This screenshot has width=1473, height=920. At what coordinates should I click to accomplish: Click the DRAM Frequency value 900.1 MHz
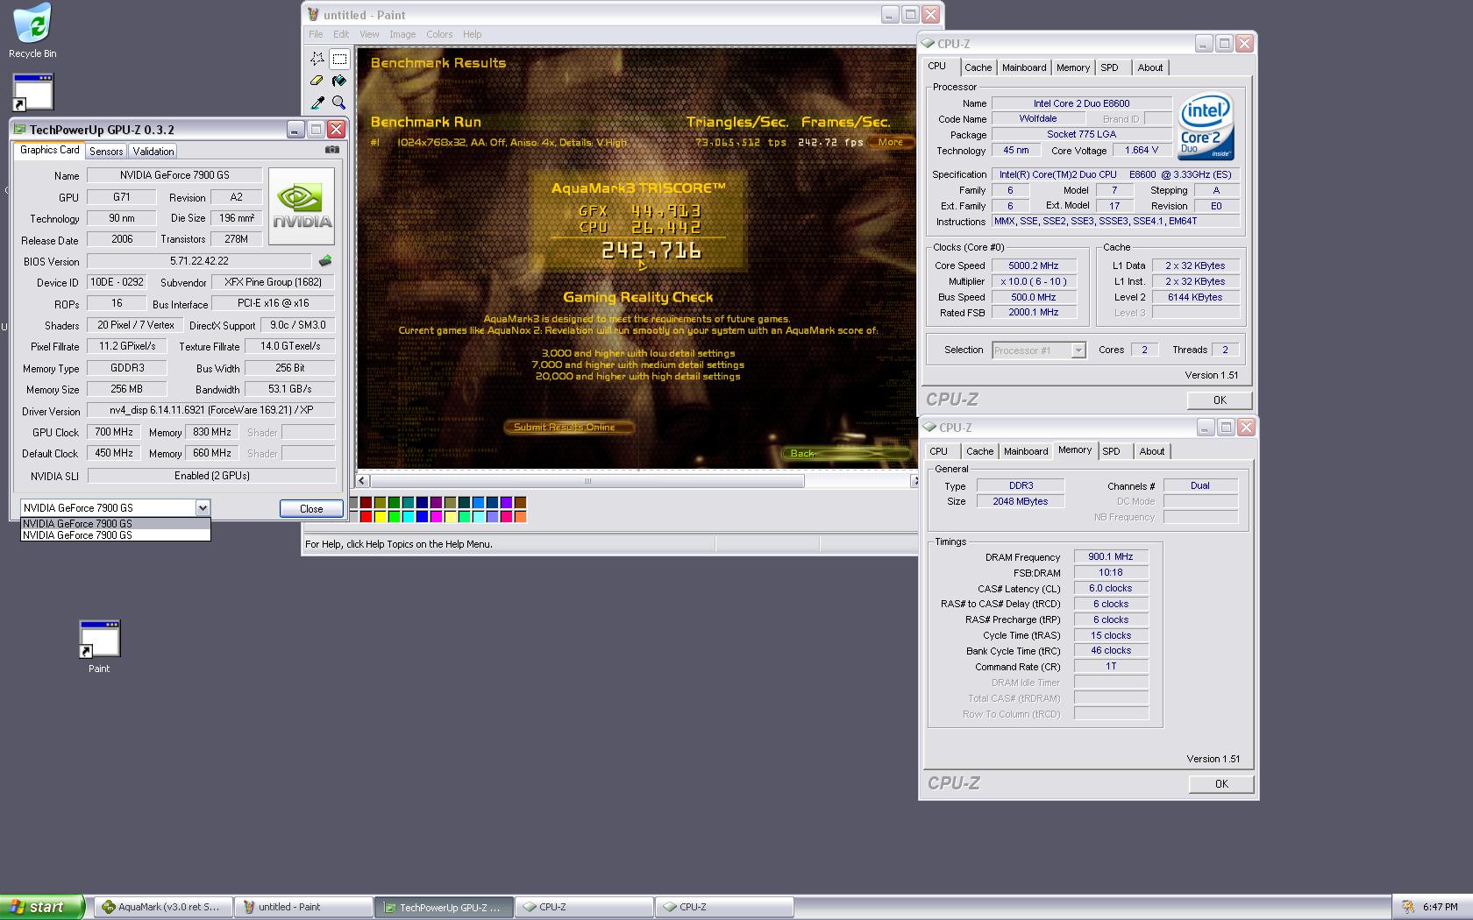(1110, 556)
